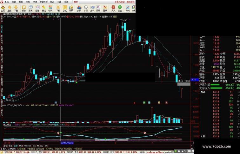Select the 模板 template tab
Image resolution: width=240 pixels, height=154 pixels.
point(10,146)
